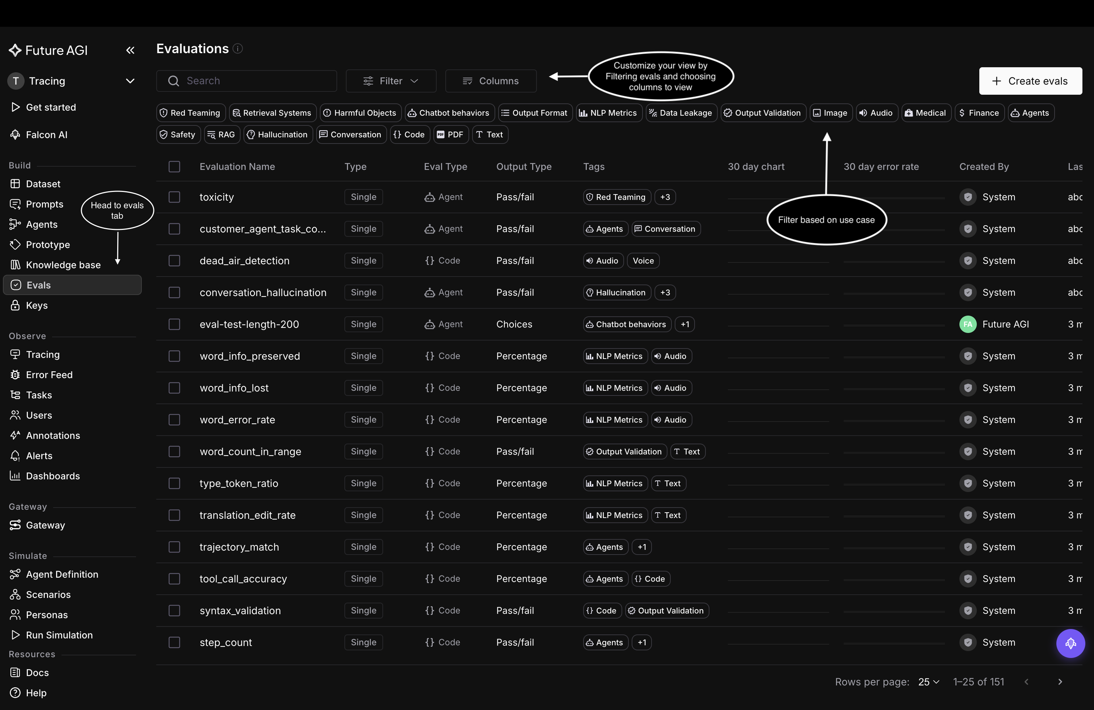Tick the type_token_ratio checkbox

coord(174,483)
